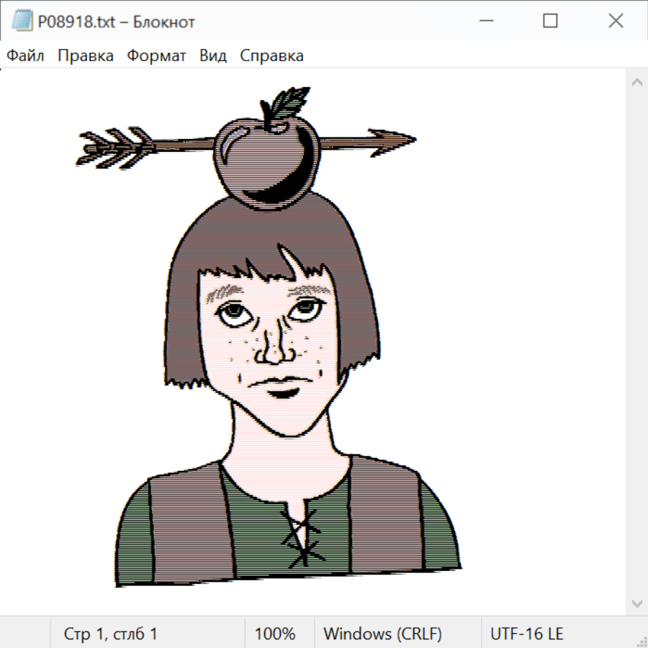
Task: Open the Правка menu
Action: (85, 56)
